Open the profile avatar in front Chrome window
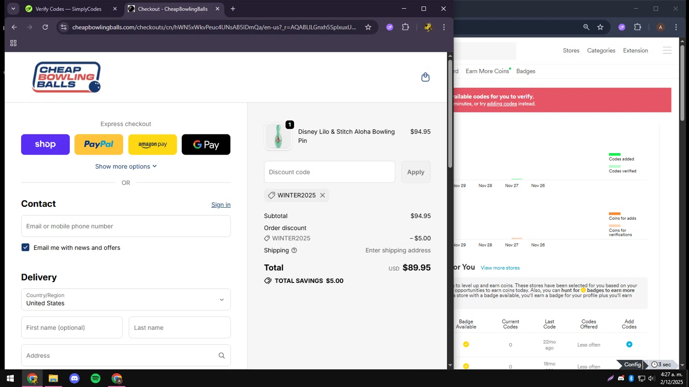The width and height of the screenshot is (689, 387). point(428,27)
